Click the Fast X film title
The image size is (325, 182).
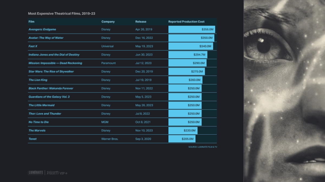tap(33, 46)
